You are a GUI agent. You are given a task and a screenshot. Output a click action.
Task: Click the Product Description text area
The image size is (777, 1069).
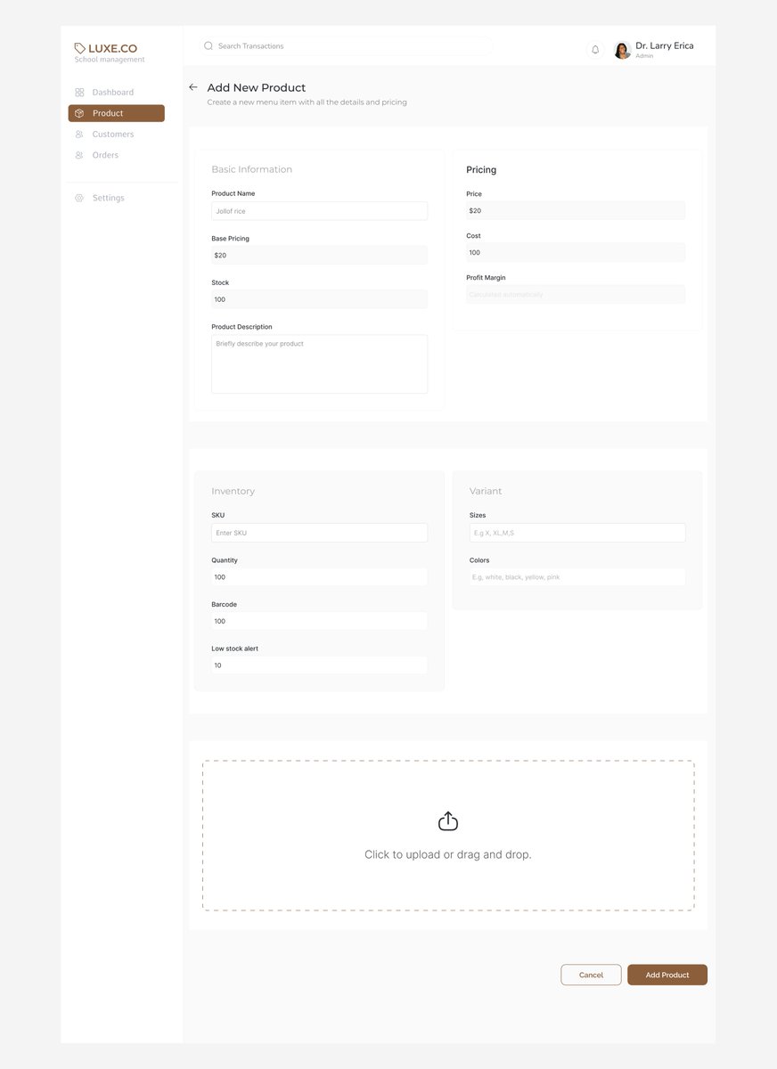coord(319,364)
